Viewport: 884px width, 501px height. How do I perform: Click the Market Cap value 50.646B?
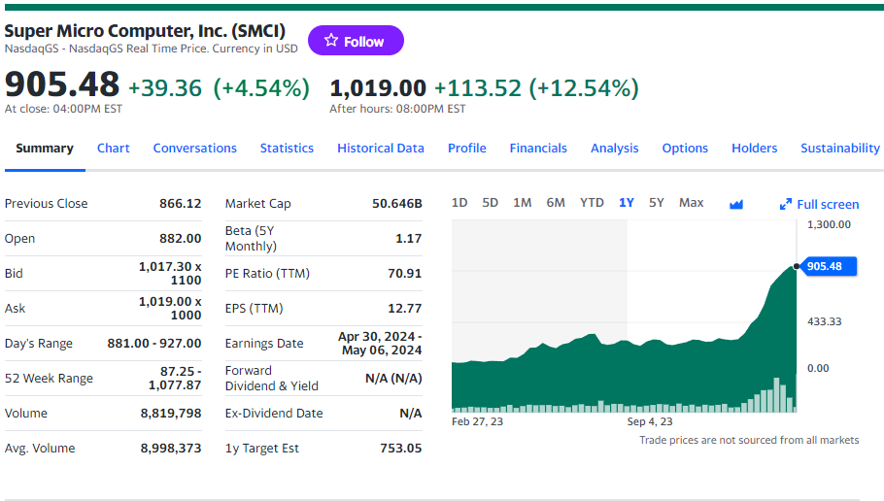point(397,204)
